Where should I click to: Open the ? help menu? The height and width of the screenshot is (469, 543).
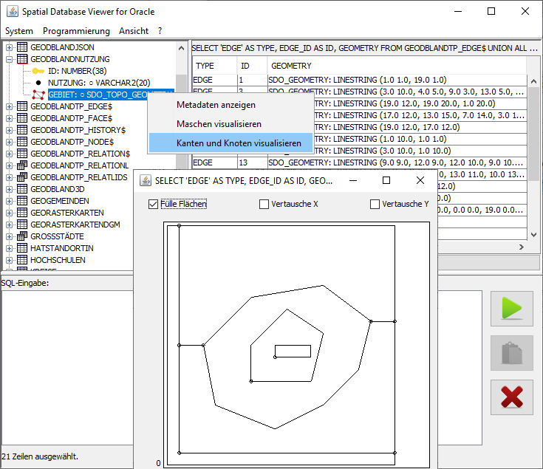[160, 31]
